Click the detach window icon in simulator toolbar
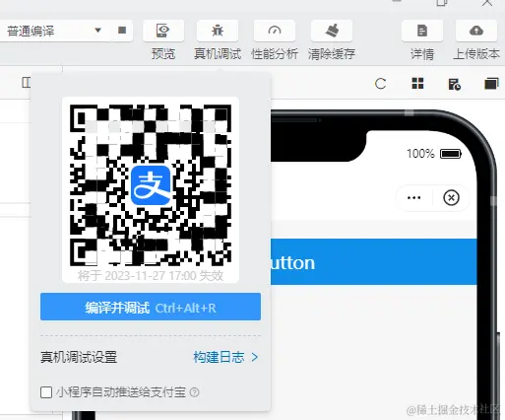This screenshot has height=420, width=505. tap(491, 84)
